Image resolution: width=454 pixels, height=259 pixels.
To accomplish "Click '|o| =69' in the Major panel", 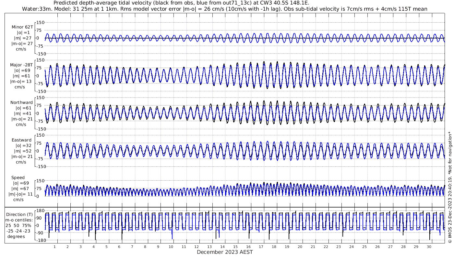I will pyautogui.click(x=22, y=70).
